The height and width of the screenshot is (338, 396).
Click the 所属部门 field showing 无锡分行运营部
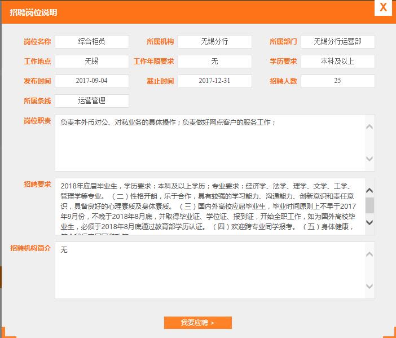point(337,42)
